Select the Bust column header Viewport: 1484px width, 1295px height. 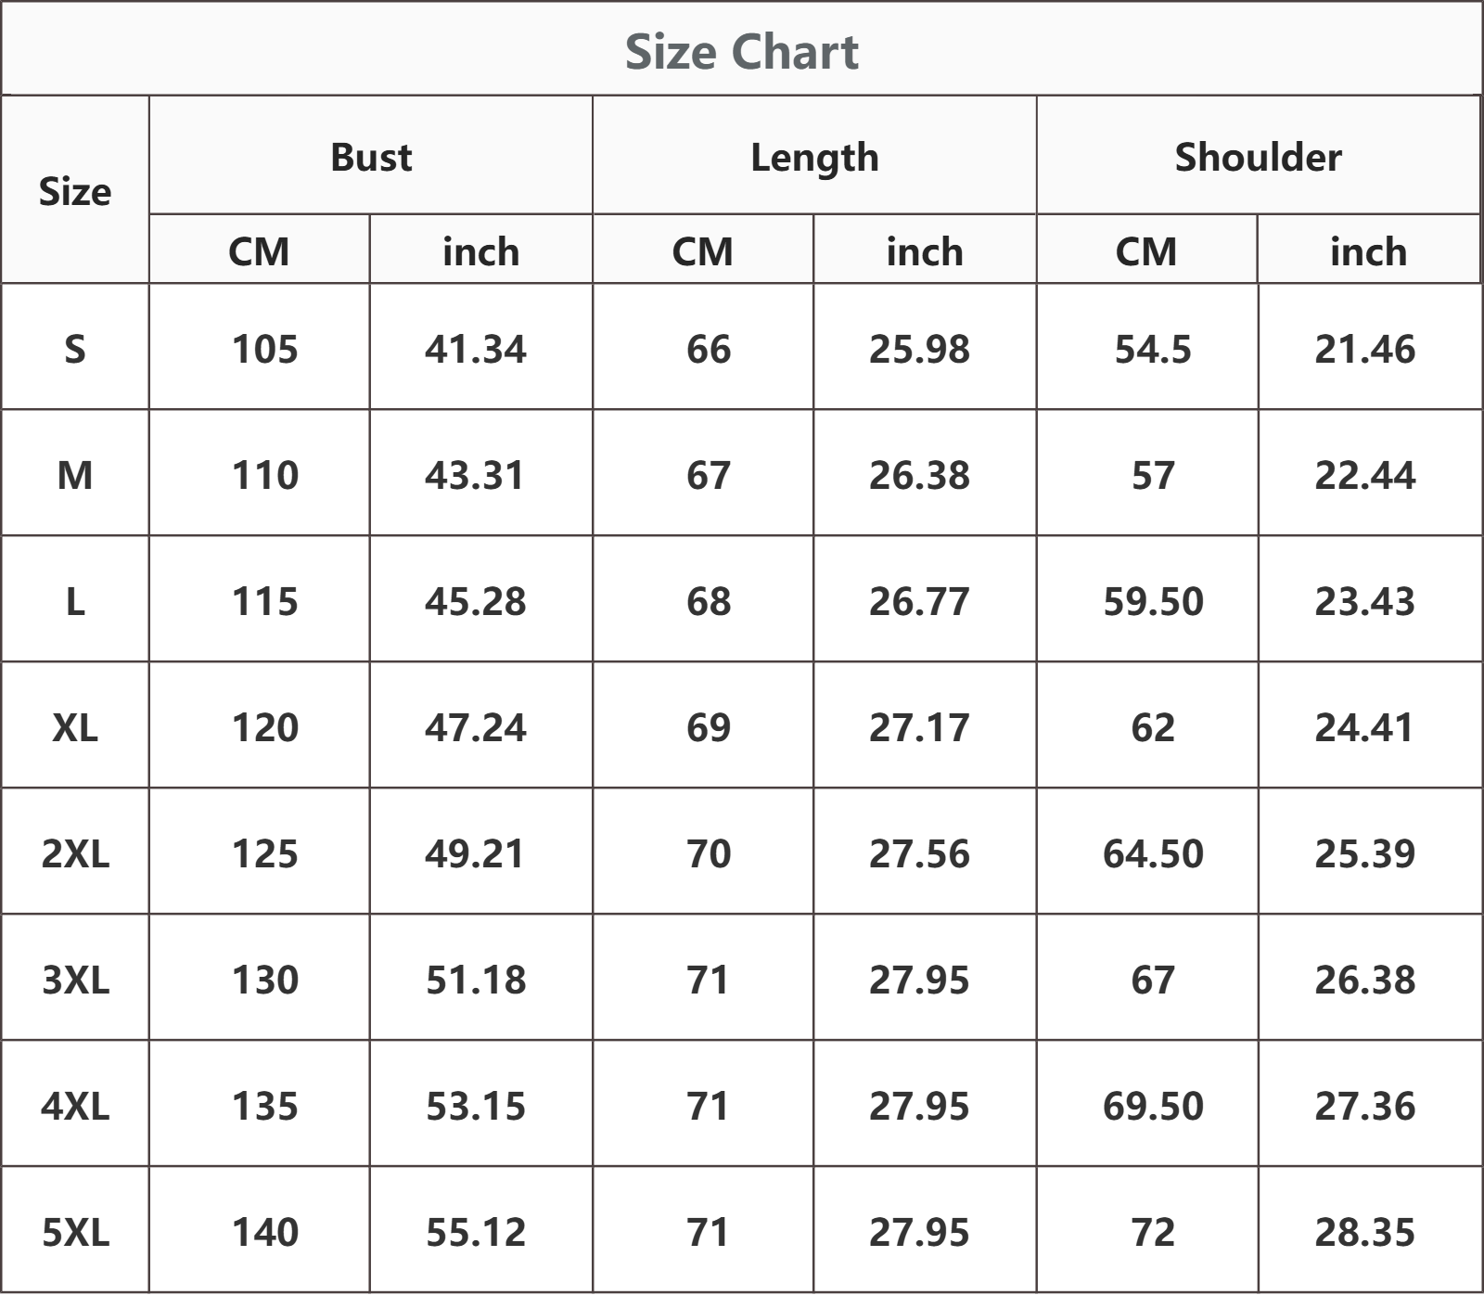tap(371, 157)
